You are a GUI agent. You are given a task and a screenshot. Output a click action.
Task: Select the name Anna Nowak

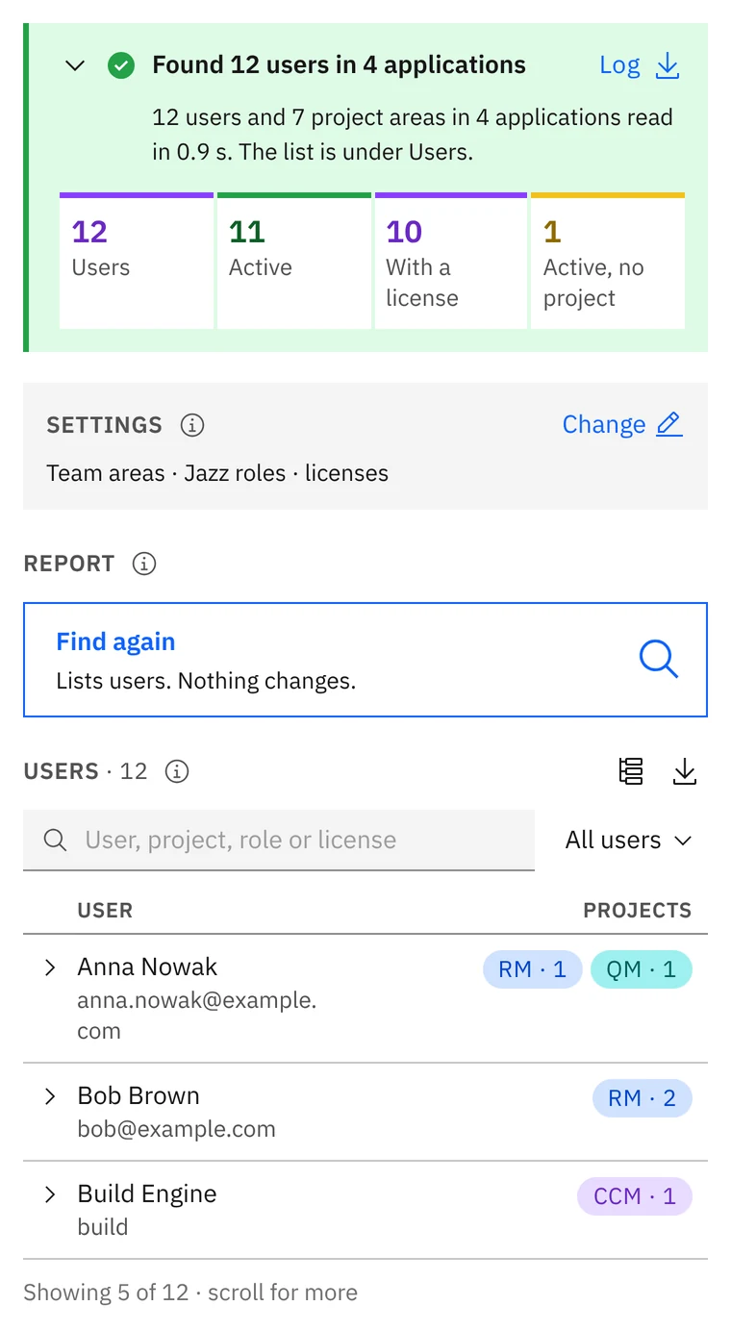[x=147, y=967]
